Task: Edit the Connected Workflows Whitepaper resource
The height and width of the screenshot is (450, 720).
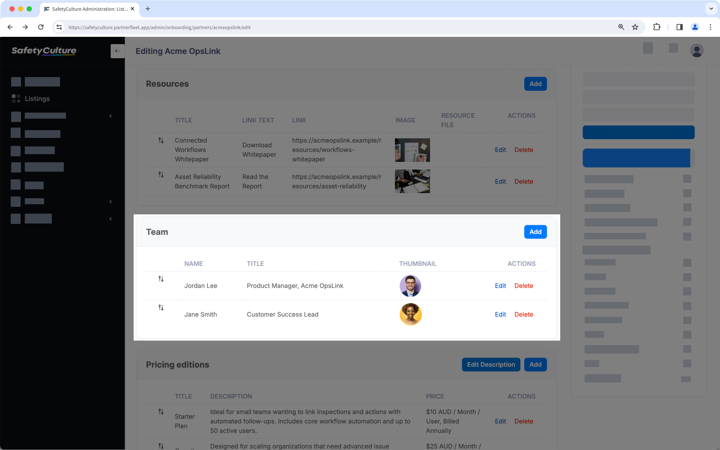Action: [x=500, y=150]
